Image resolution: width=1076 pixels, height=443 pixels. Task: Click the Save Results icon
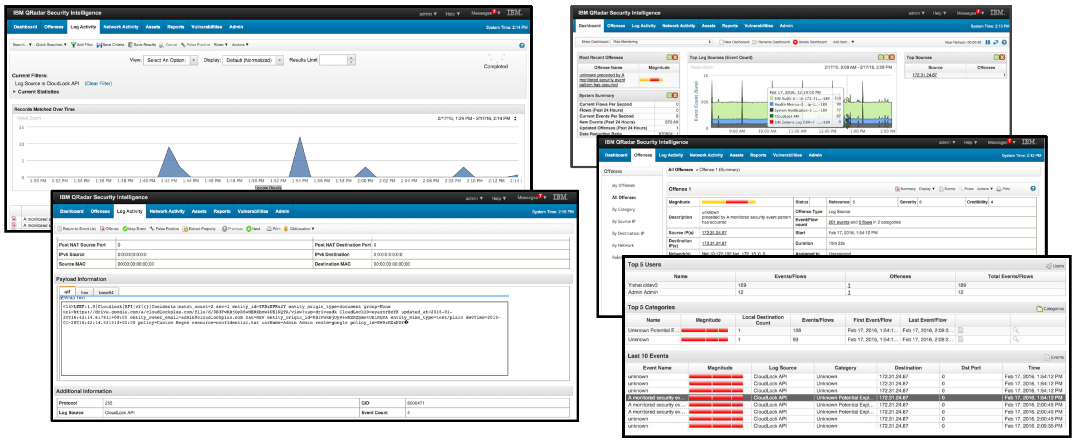tap(130, 45)
